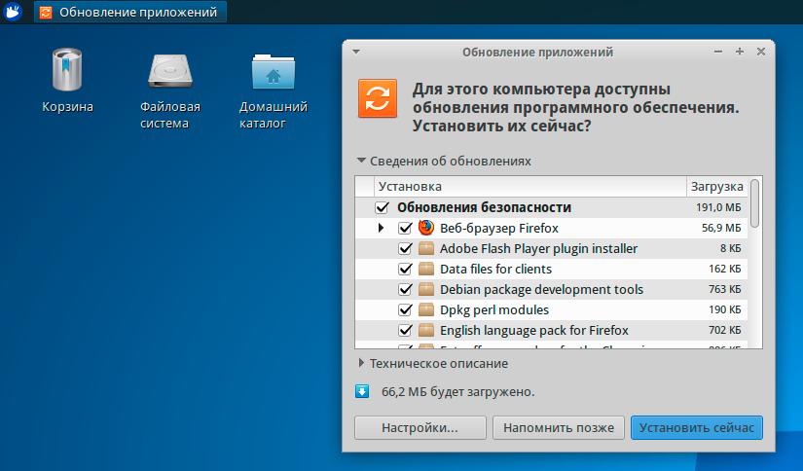Click the Установить сейчас button
Screen dimensions: 803x471
[x=697, y=427]
